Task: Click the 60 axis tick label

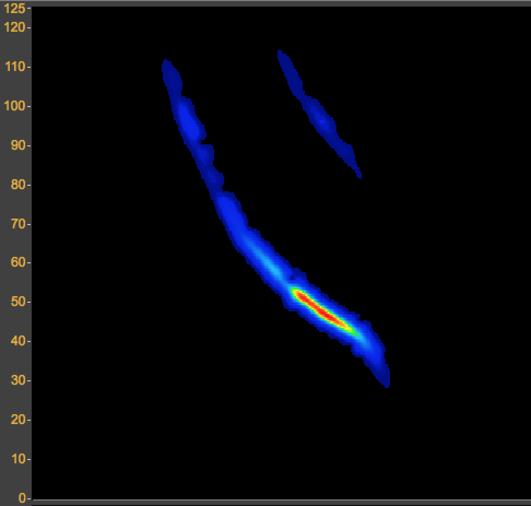Action: tap(17, 262)
